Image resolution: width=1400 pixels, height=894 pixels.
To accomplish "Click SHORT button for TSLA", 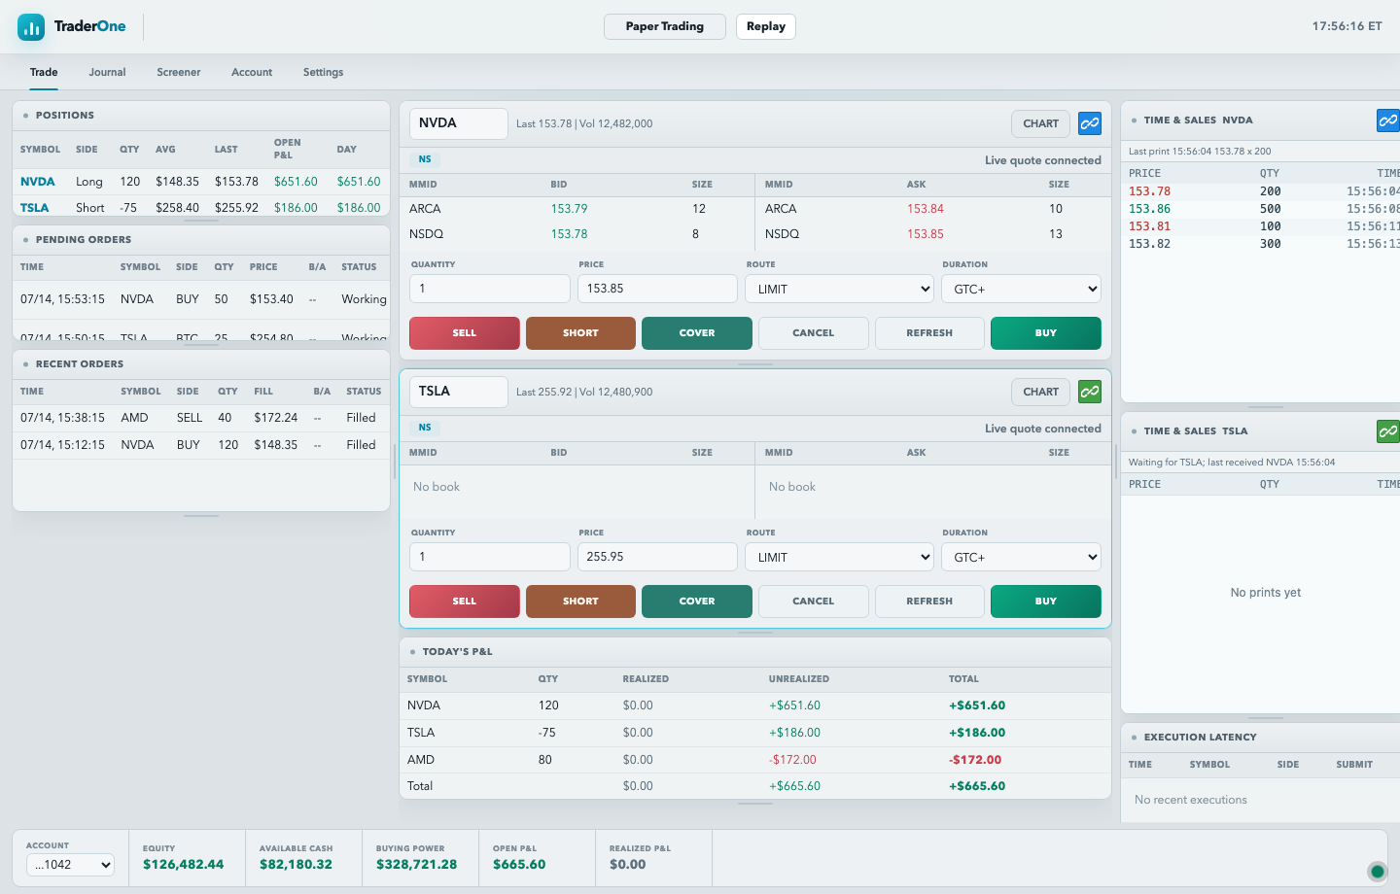I will pyautogui.click(x=580, y=602).
